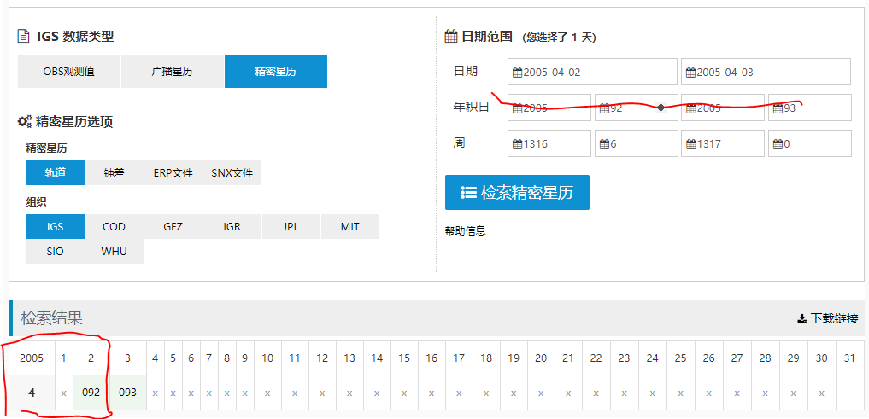Click the document icon beside IGS 数据类型
The height and width of the screenshot is (419, 869).
tap(23, 37)
